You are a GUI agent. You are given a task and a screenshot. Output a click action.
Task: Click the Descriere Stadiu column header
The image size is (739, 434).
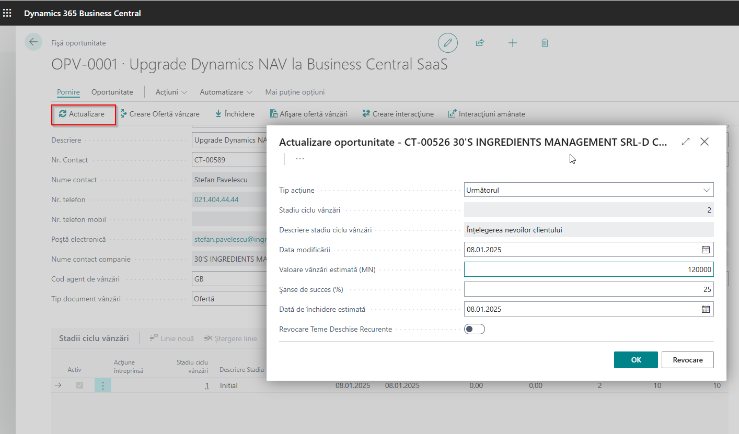point(241,370)
